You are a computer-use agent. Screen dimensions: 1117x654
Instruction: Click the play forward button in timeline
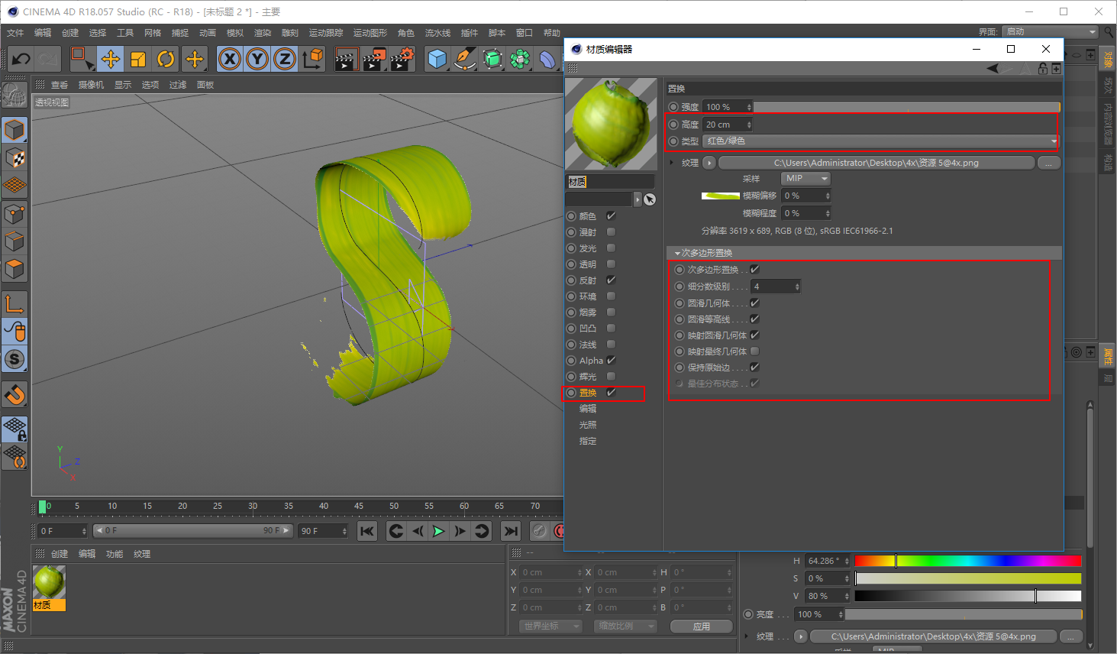pyautogui.click(x=438, y=531)
